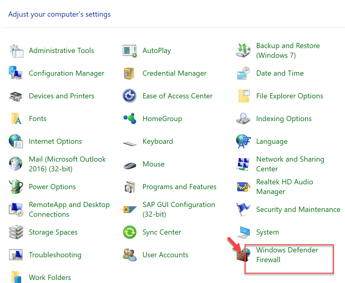The height and width of the screenshot is (283, 345).
Task: Click the Work Folders link
Action: [50, 278]
